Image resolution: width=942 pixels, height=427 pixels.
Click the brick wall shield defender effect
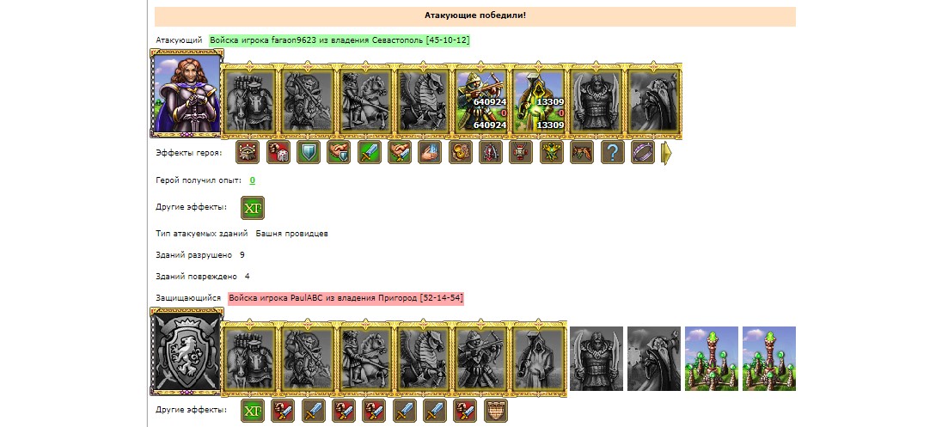496,411
